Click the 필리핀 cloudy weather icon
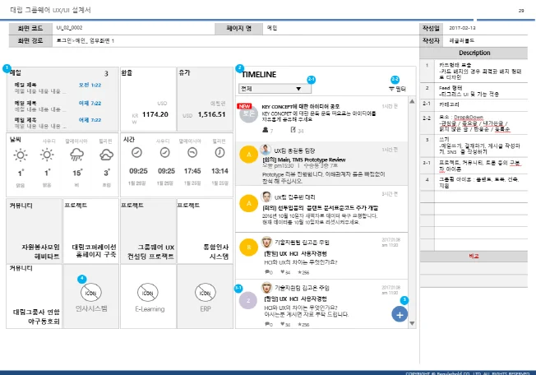 (106, 155)
